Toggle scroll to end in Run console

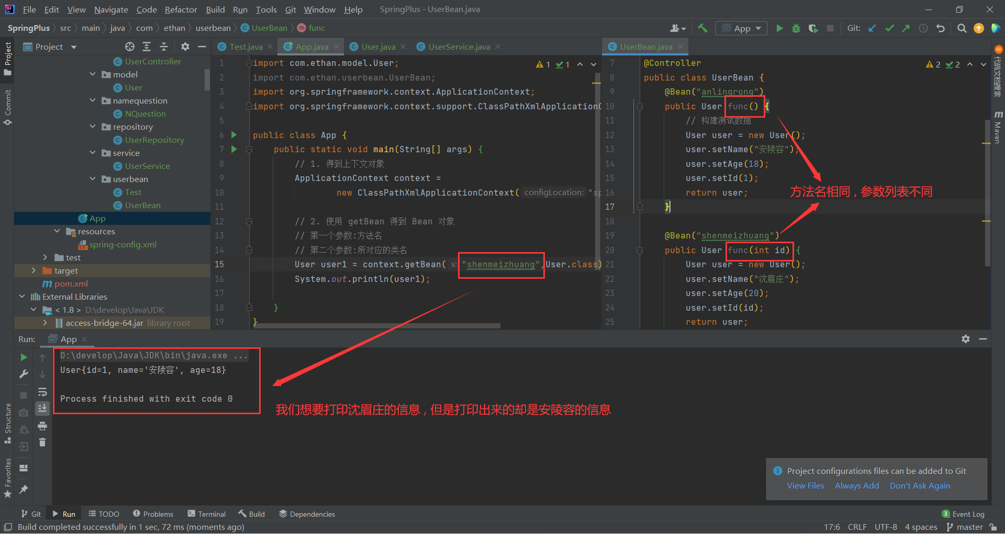42,408
